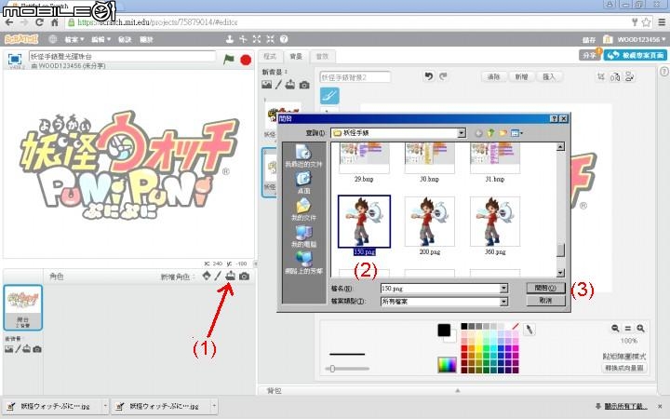Screen dimensions: 670x419
Task: Click the Clear button in paint editor
Action: 493,76
